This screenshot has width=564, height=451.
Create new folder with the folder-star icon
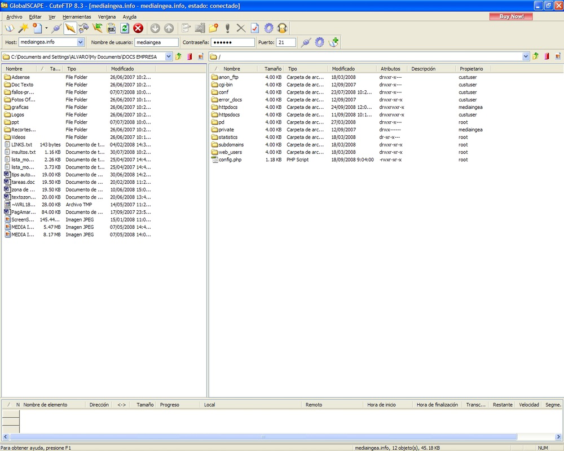(x=214, y=28)
